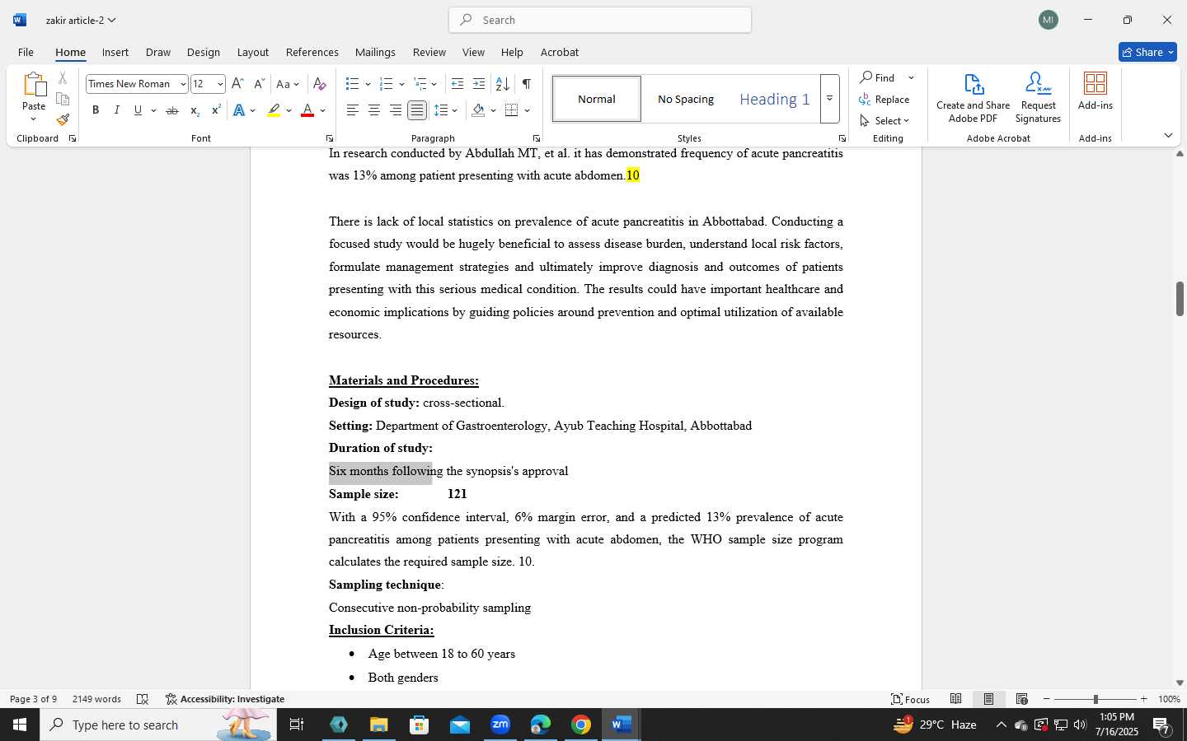Collapse the ribbon with the chevron
1187x741 pixels.
1168,136
